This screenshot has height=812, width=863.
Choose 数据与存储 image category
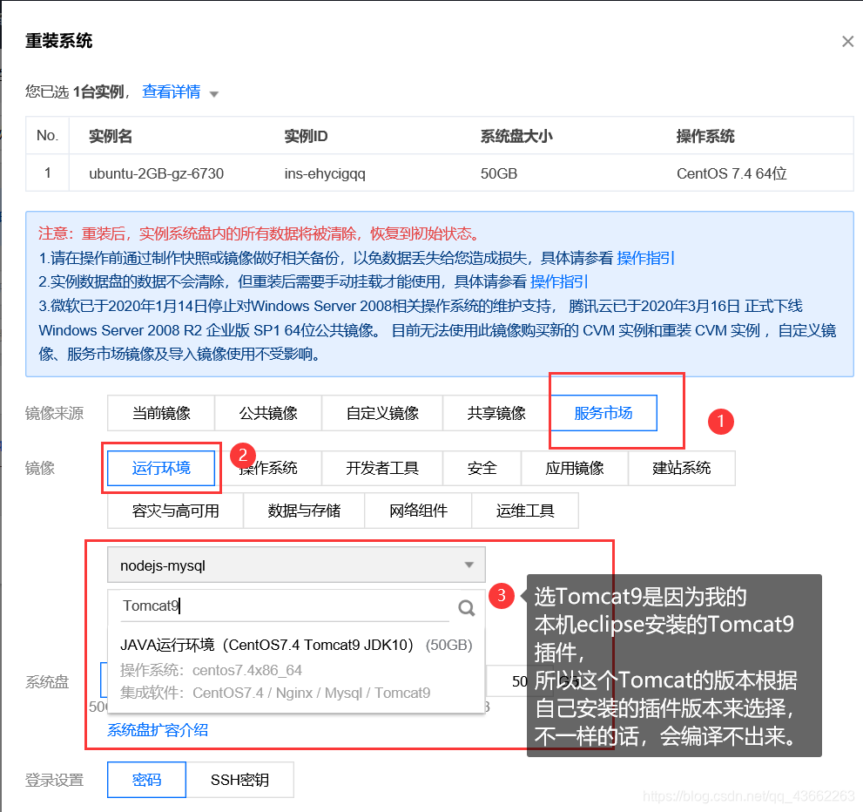click(x=304, y=511)
